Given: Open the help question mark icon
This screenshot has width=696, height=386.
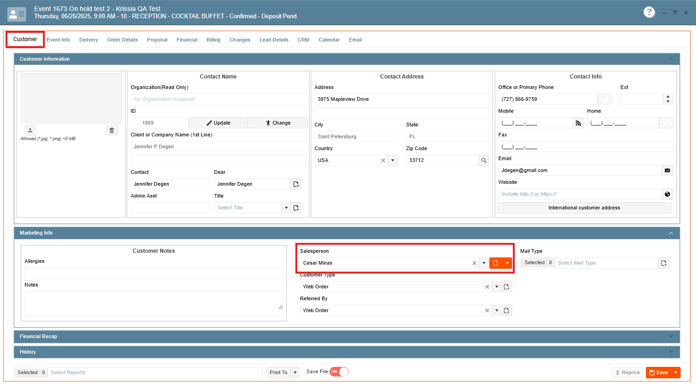Looking at the screenshot, I should [x=649, y=12].
